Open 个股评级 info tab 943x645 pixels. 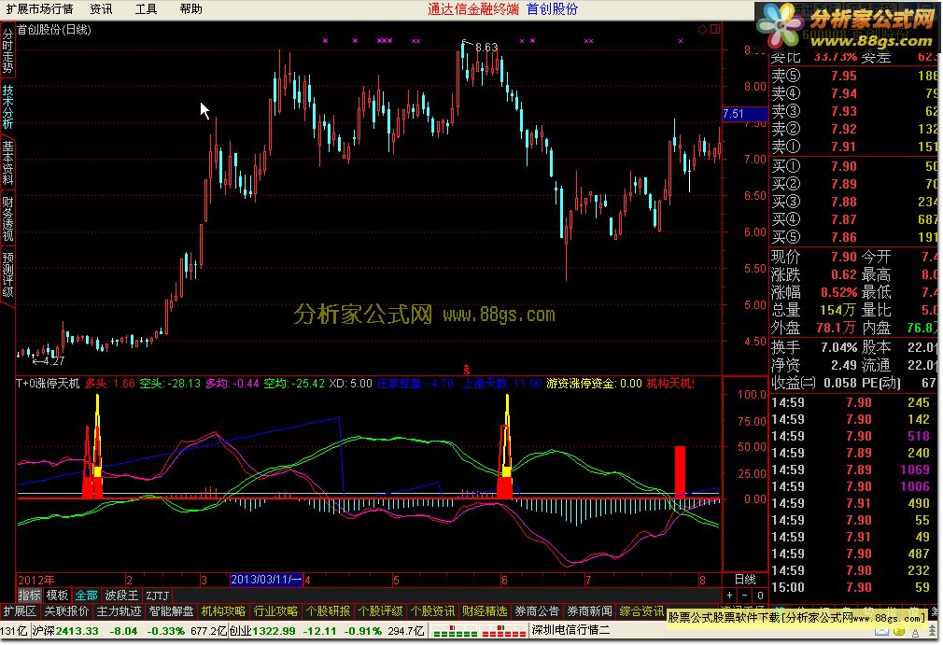coord(380,611)
